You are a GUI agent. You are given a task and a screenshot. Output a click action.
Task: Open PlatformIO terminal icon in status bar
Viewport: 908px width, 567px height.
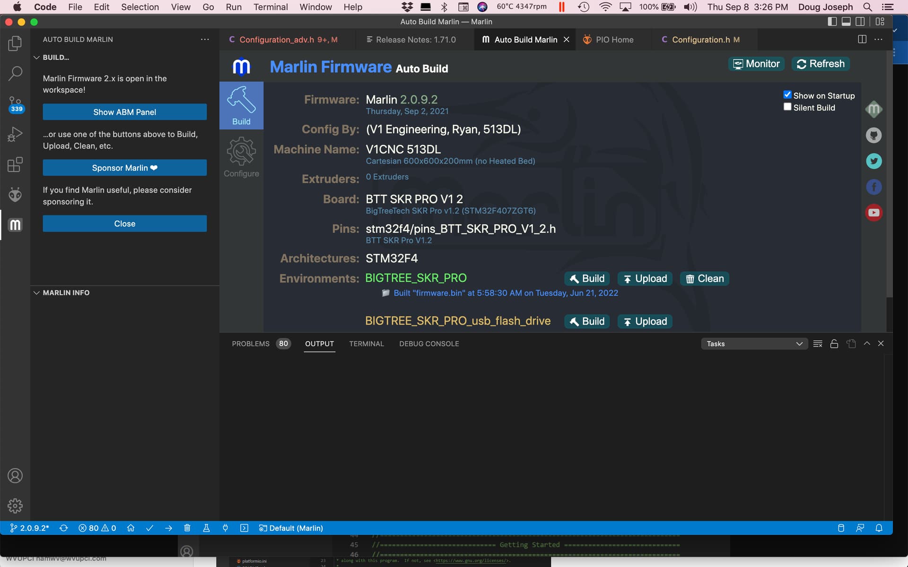[244, 528]
